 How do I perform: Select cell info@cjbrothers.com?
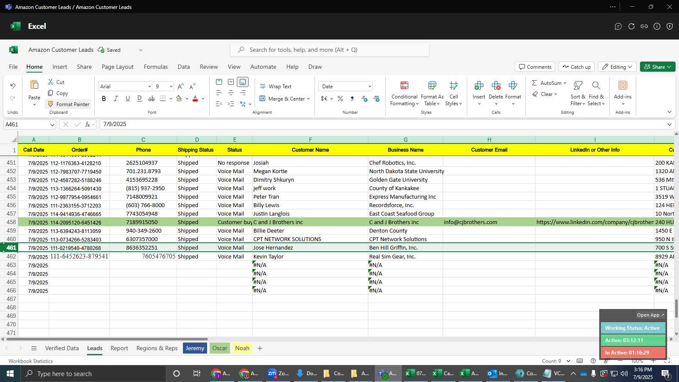click(489, 222)
